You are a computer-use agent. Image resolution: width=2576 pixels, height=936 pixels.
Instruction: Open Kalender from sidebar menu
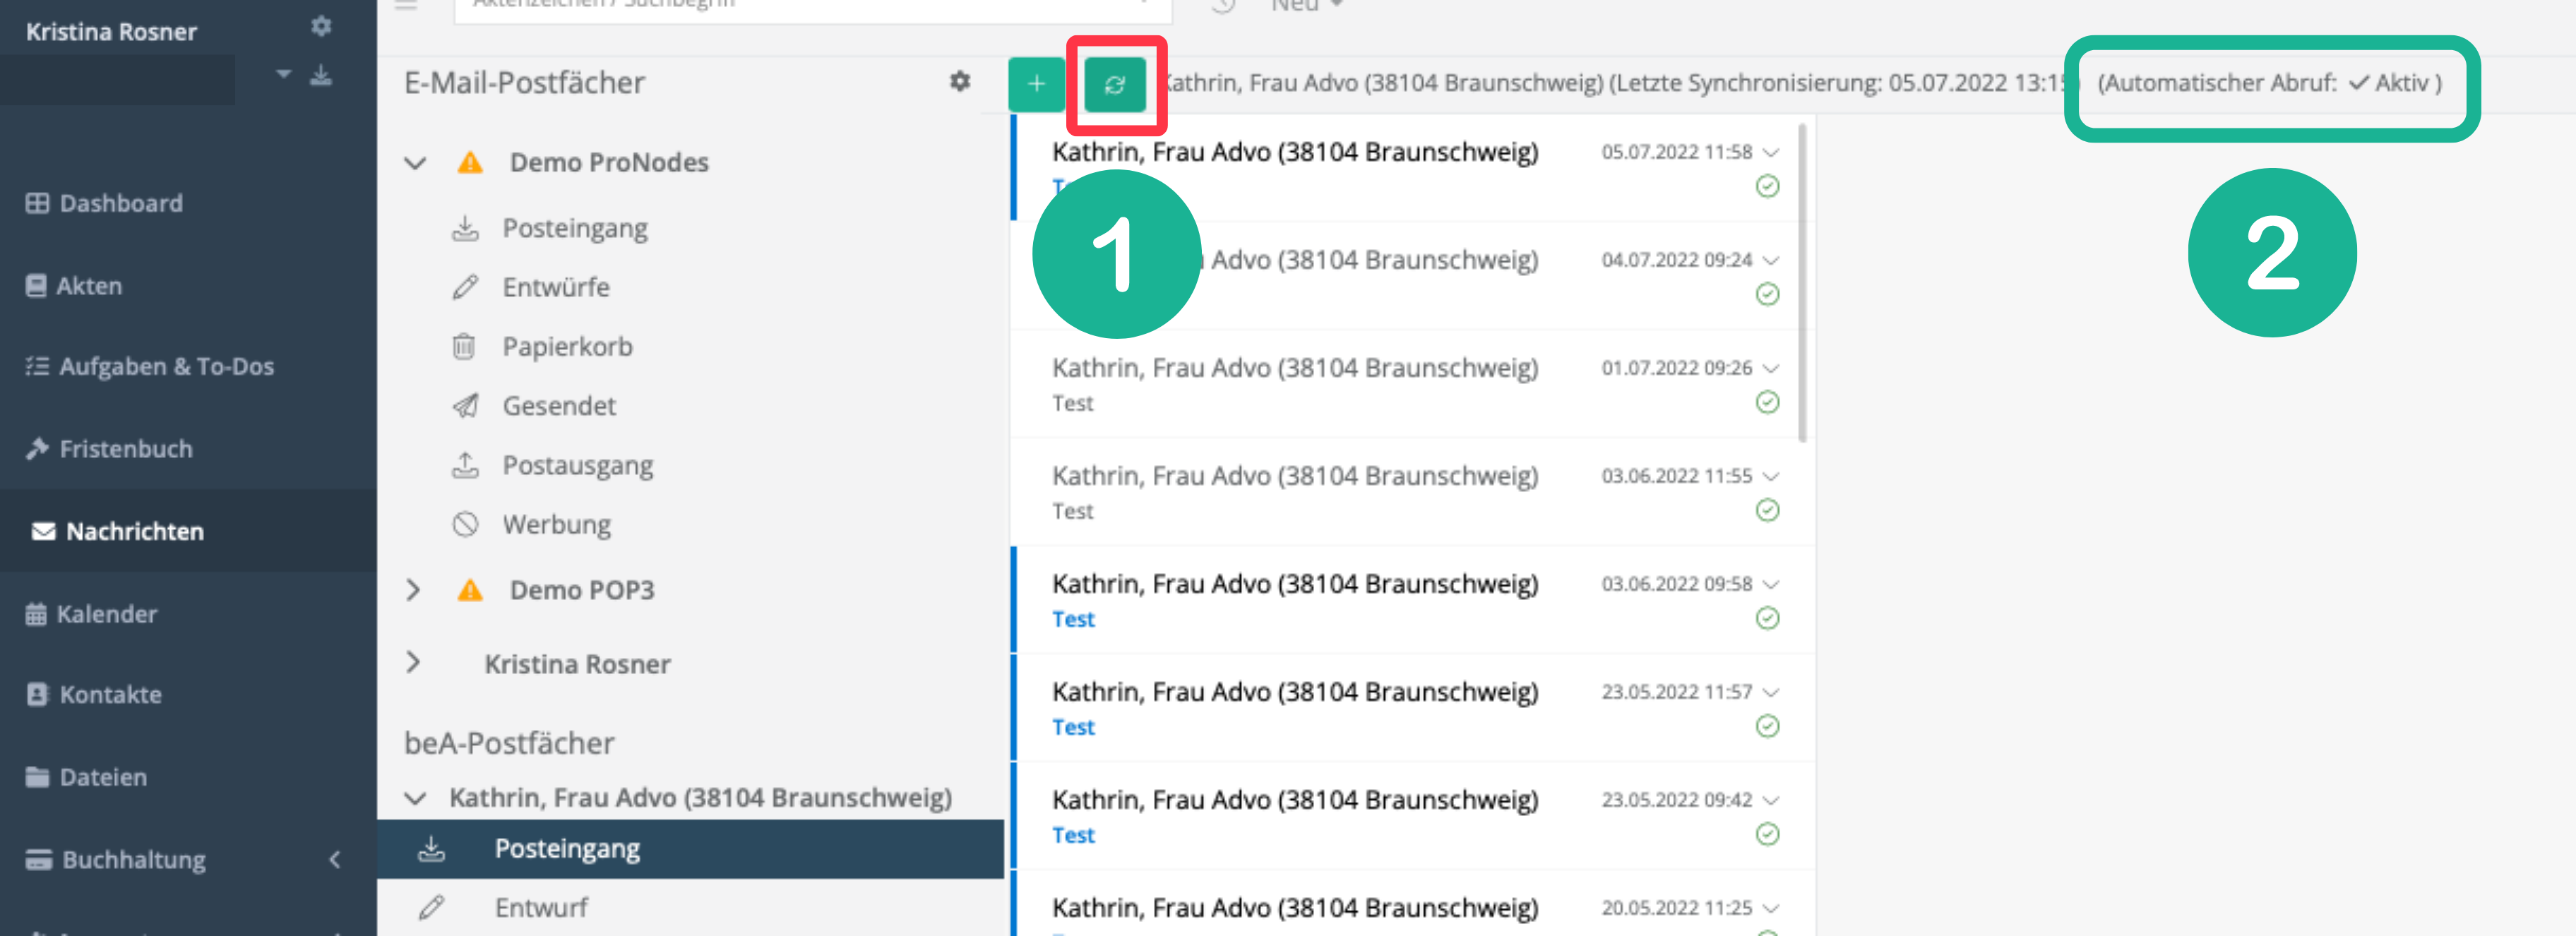pos(106,614)
